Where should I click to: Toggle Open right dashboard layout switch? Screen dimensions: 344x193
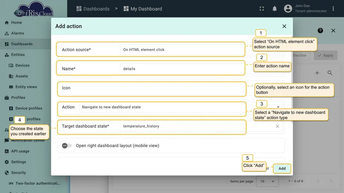67,145
